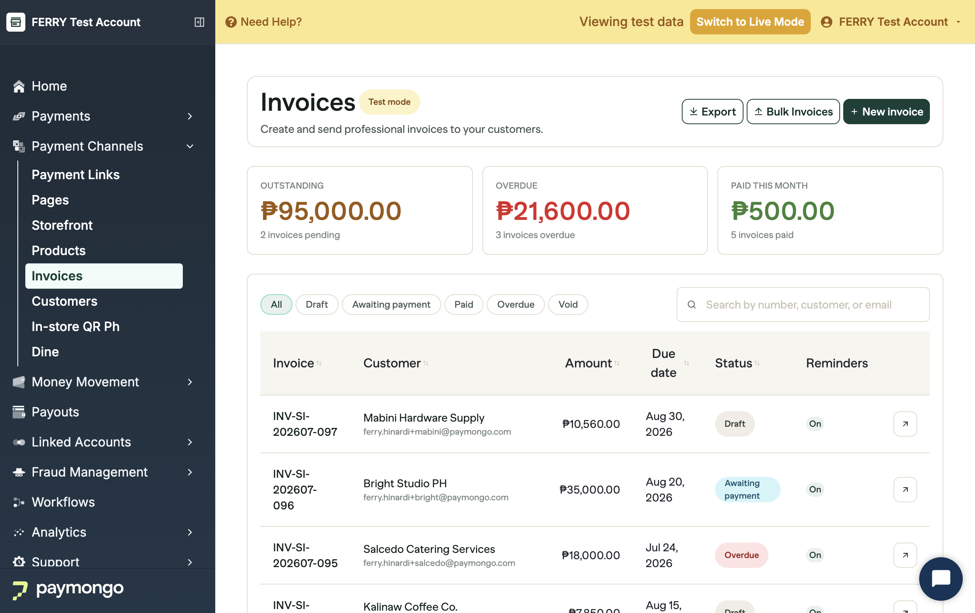Click the Kalinaw Coffee Co. customer name

(410, 607)
